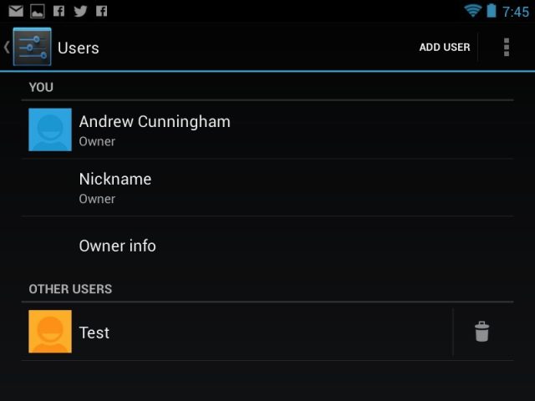Open the email notification icon in status bar
Image resolution: width=535 pixels, height=401 pixels.
(x=16, y=11)
